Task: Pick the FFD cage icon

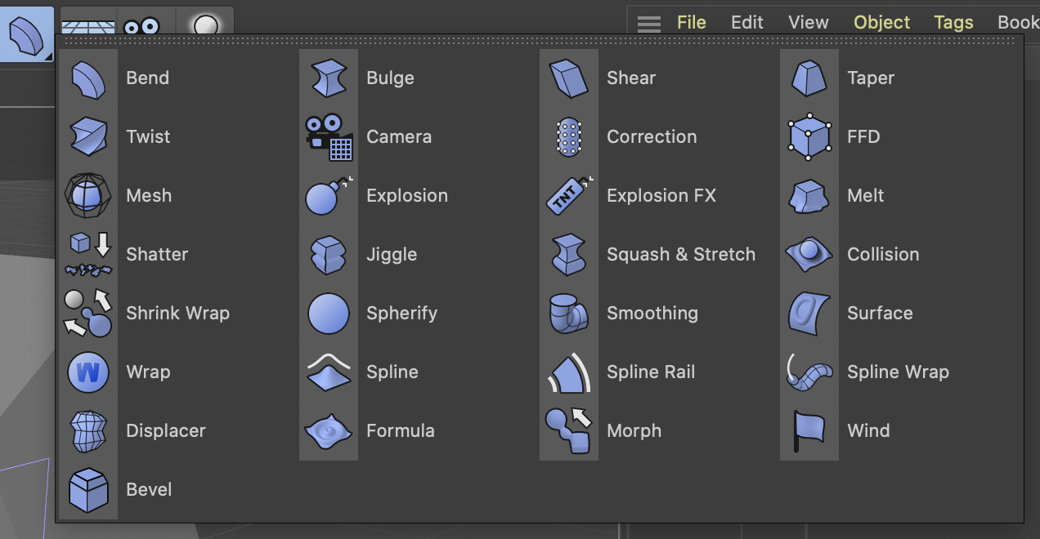Action: [809, 137]
